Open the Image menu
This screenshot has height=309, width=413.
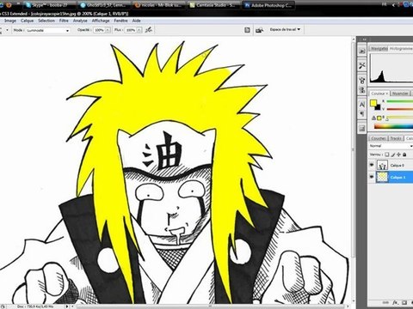[x=10, y=21]
